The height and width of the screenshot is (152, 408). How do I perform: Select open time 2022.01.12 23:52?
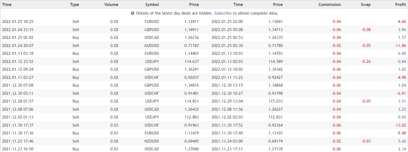(x=18, y=62)
